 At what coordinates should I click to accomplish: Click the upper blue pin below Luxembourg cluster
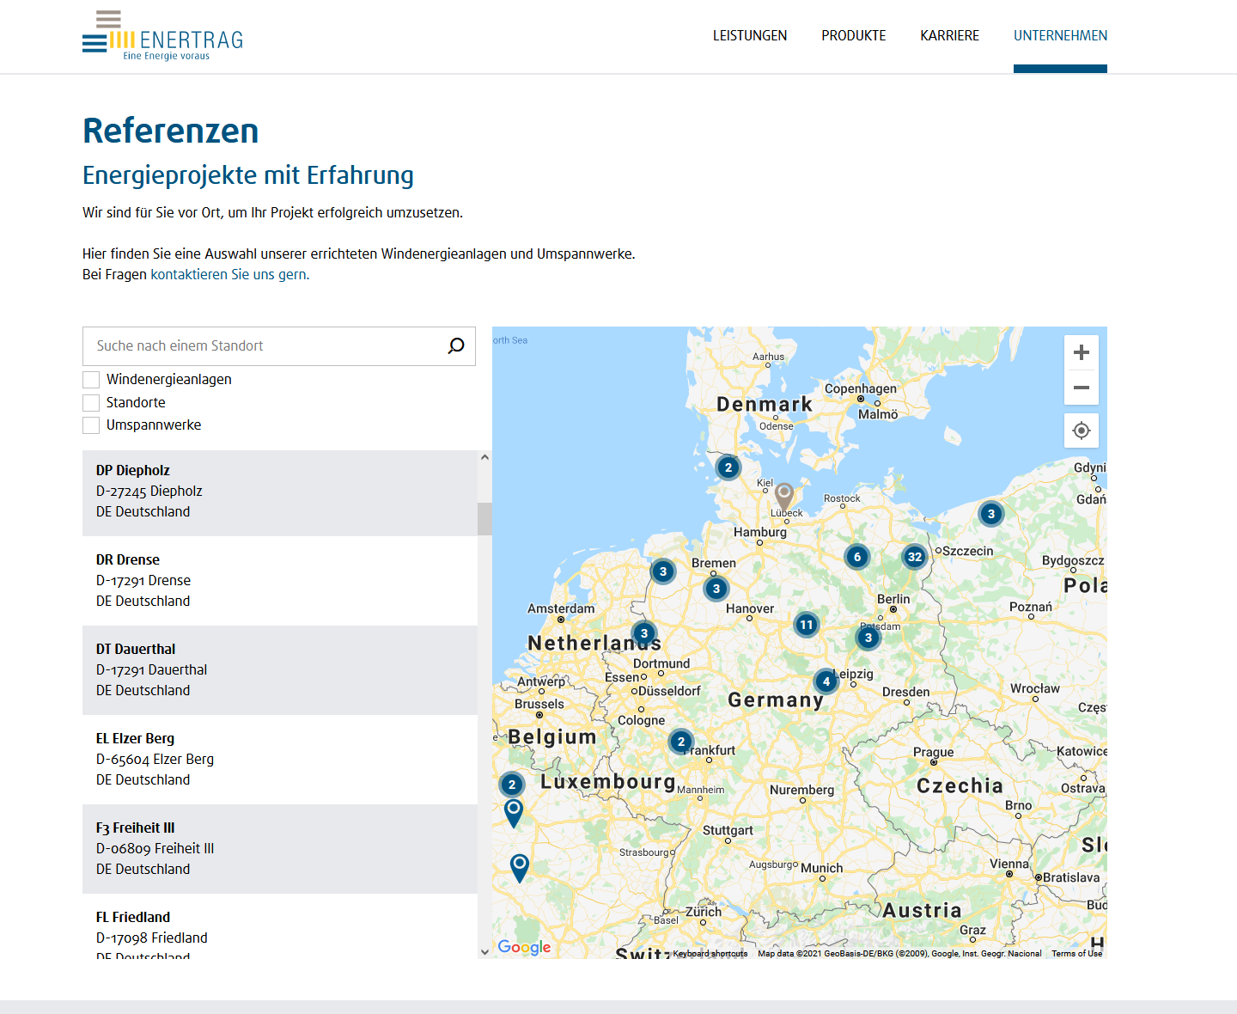coord(514,812)
